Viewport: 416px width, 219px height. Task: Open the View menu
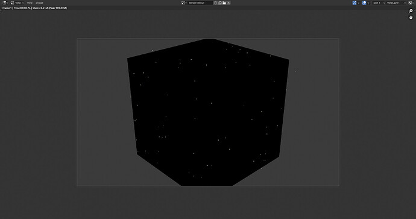pos(30,2)
